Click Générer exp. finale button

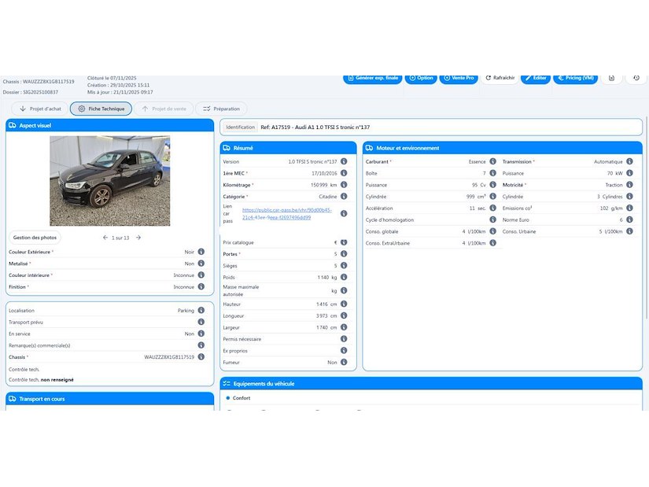(373, 78)
